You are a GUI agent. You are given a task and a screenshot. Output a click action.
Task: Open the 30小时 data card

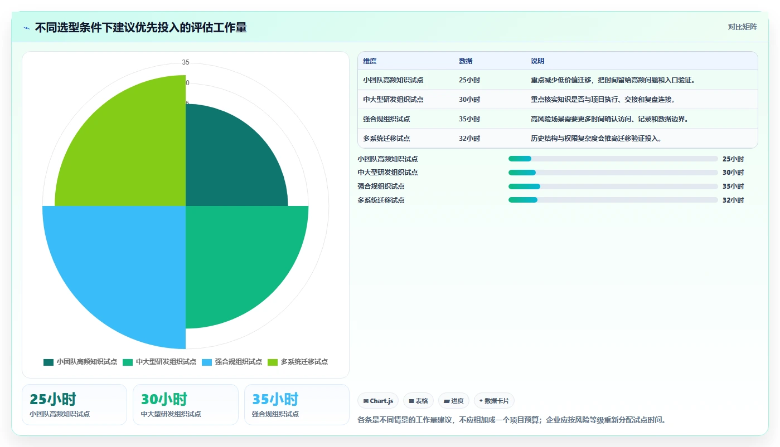coord(186,405)
